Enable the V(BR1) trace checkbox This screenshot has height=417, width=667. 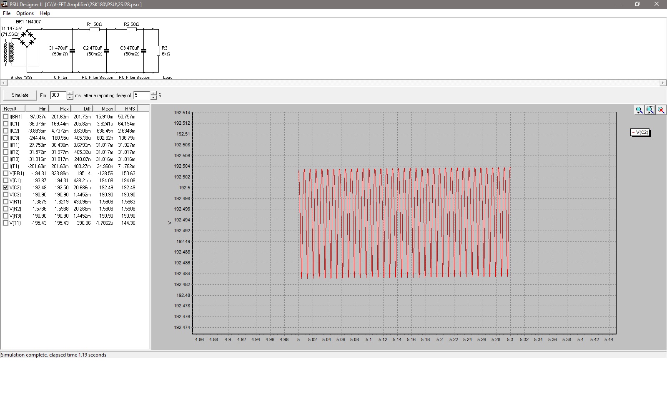pyautogui.click(x=6, y=173)
